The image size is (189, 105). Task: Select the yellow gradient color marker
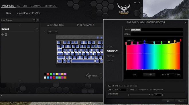click(x=169, y=42)
